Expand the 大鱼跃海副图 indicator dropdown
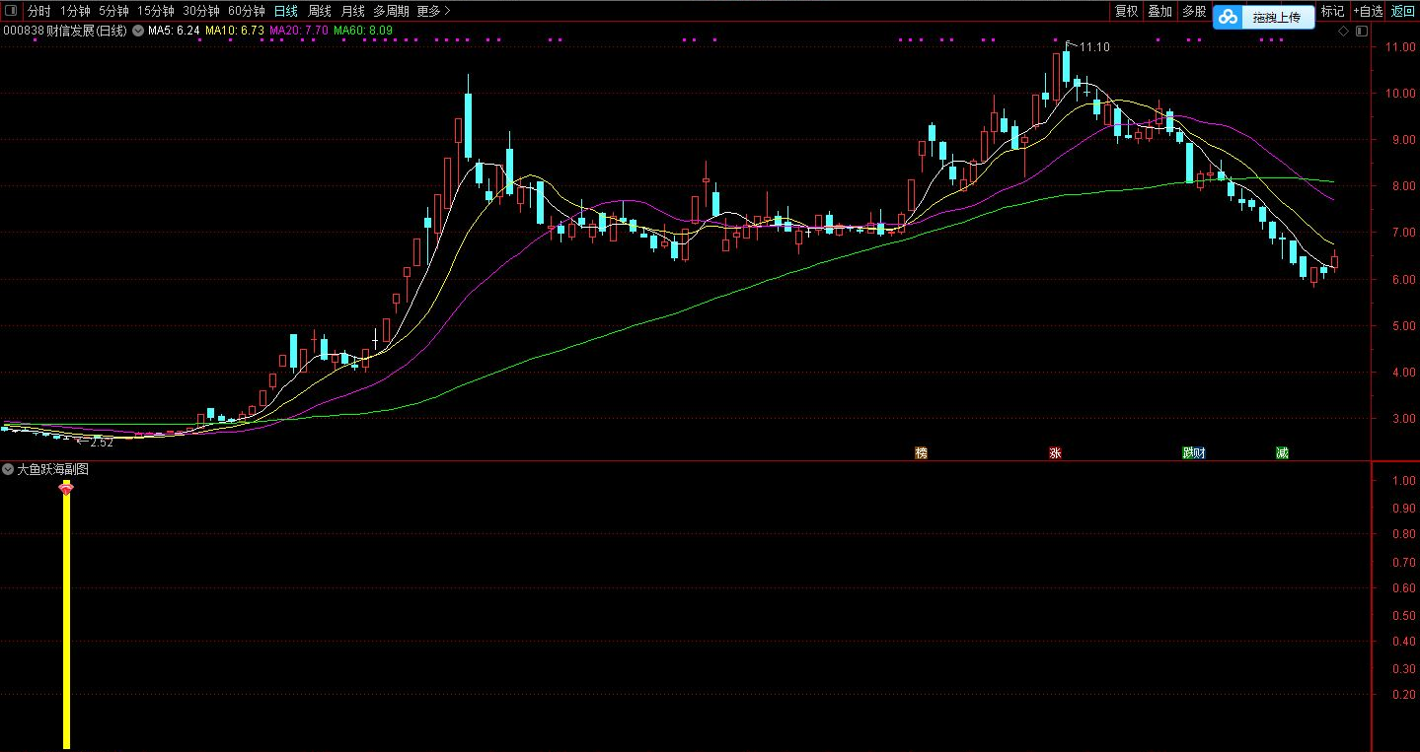1420x752 pixels. pyautogui.click(x=9, y=470)
